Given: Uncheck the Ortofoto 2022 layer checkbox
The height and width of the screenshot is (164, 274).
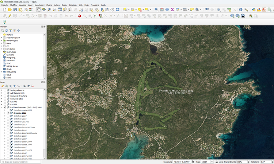Looking at the screenshot, I should click(8, 113).
